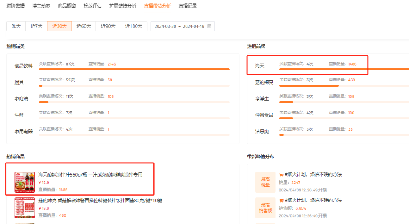Image resolution: width=409 pixels, height=224 pixels.
Task: Click the 食品饮料 category progress bar
Action: coord(134,69)
